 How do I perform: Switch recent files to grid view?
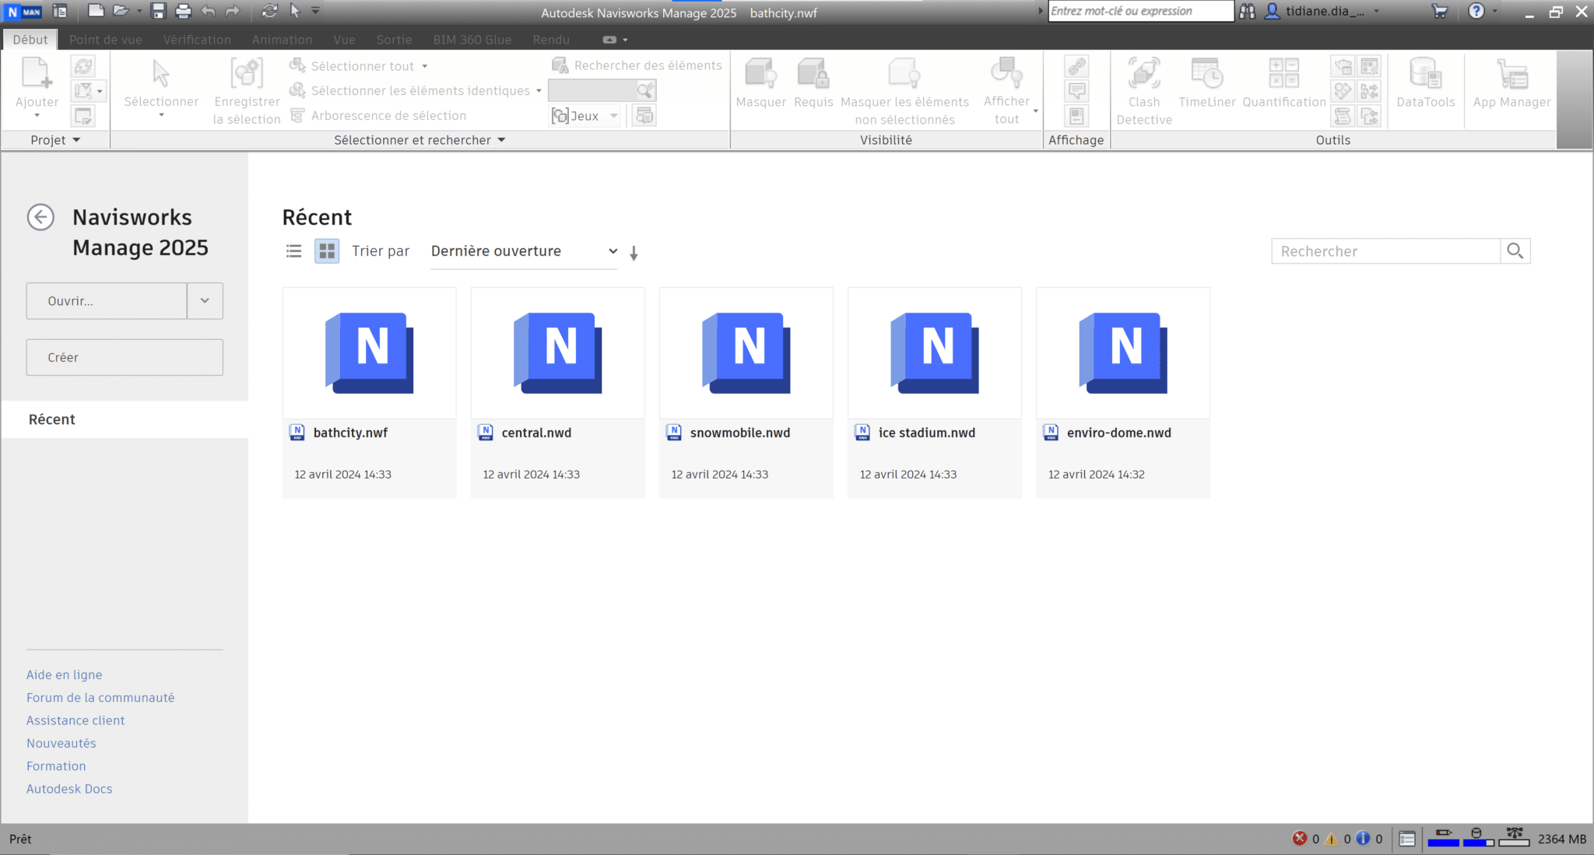pyautogui.click(x=327, y=251)
